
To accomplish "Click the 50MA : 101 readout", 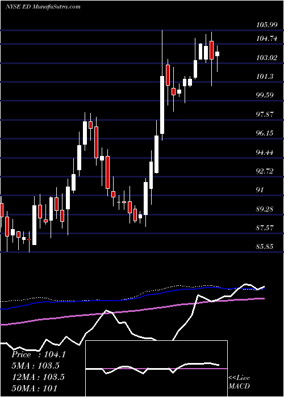I will tap(34, 388).
